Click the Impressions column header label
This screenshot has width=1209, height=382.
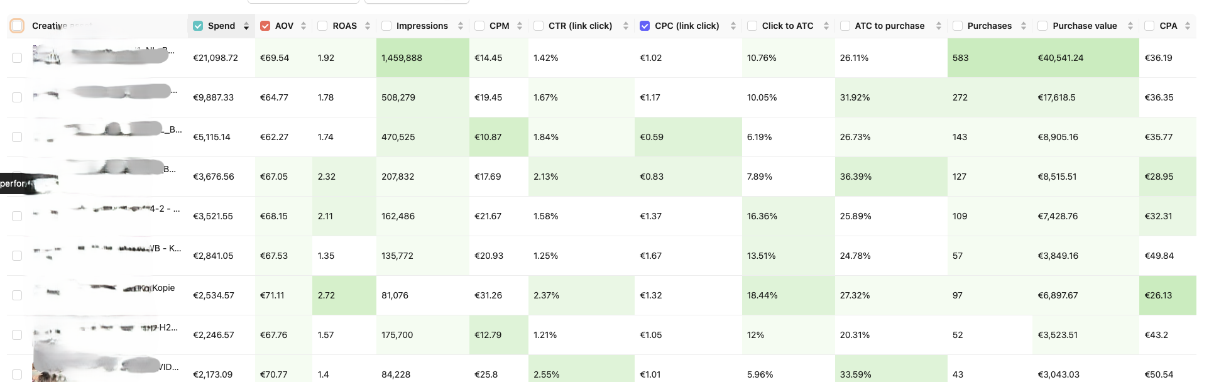(x=422, y=26)
